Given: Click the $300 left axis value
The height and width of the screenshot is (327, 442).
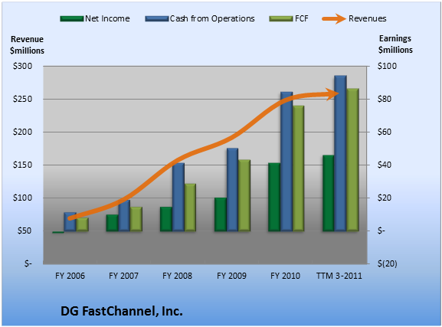Looking at the screenshot, I should point(22,66).
